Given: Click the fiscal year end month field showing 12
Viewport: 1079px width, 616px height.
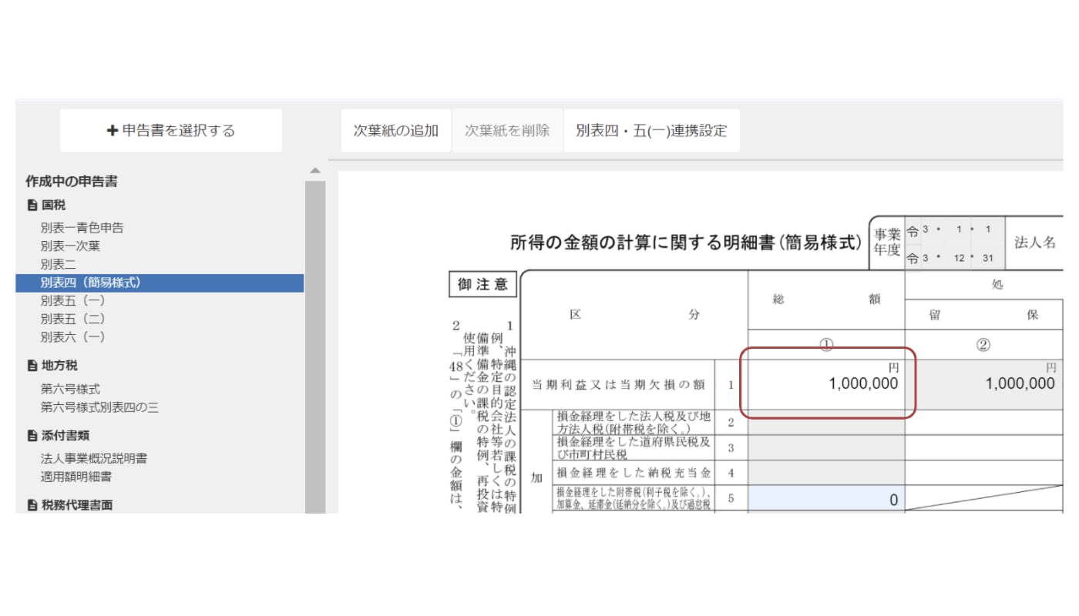Looking at the screenshot, I should coord(958,258).
